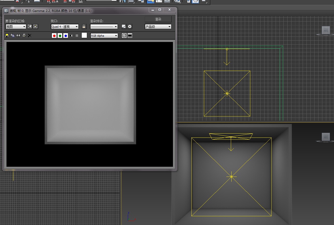334x225 pixels.
Task: Save the rendered image with the floppy disk icon
Action: [x=7, y=35]
